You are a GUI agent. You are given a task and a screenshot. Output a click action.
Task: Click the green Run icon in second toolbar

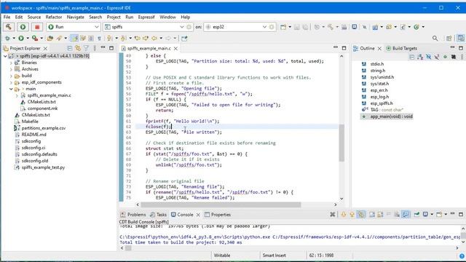tap(21, 39)
